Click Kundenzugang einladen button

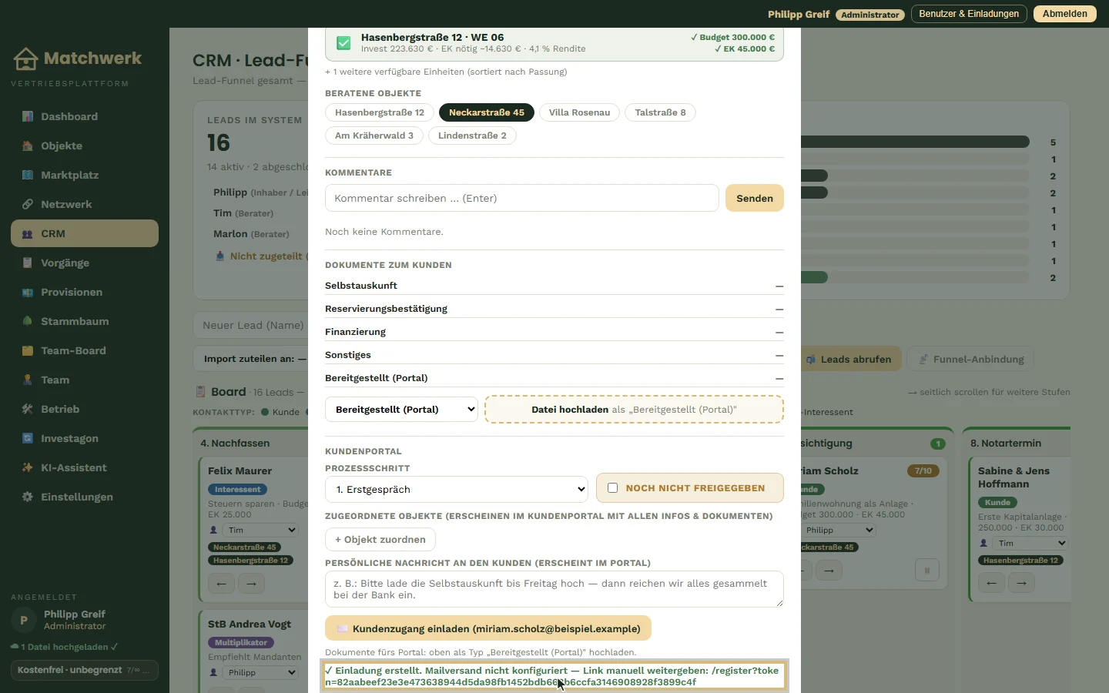pos(488,628)
